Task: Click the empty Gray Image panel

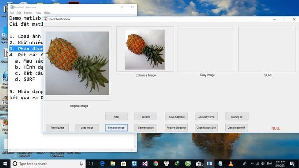Action: pyautogui.click(x=206, y=49)
